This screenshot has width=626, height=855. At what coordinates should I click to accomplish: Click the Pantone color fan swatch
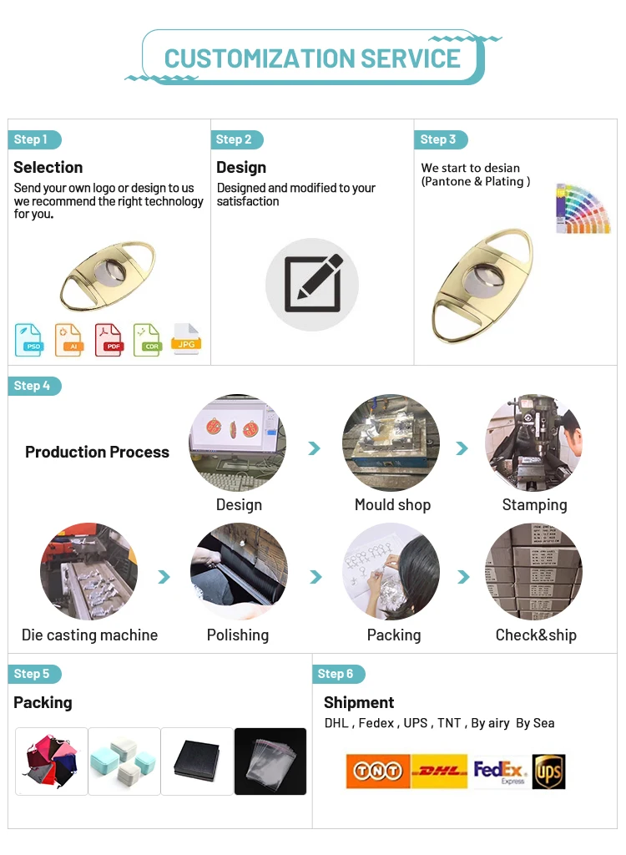click(583, 209)
